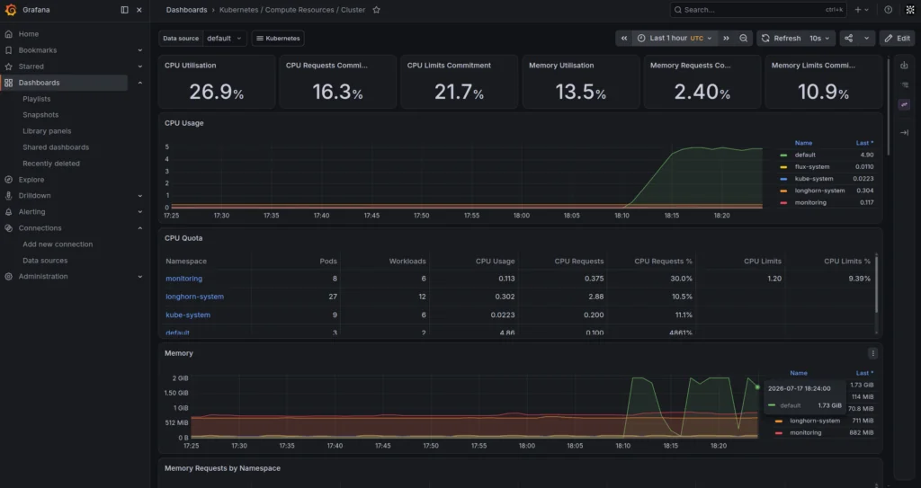Expand the Starred section chevron
This screenshot has height=488, width=921.
pos(139,67)
